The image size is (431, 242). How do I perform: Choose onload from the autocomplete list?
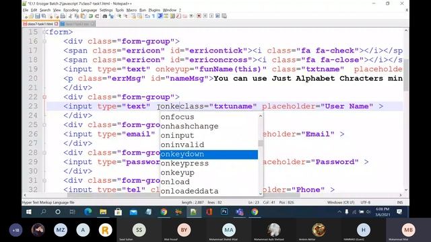click(209, 182)
